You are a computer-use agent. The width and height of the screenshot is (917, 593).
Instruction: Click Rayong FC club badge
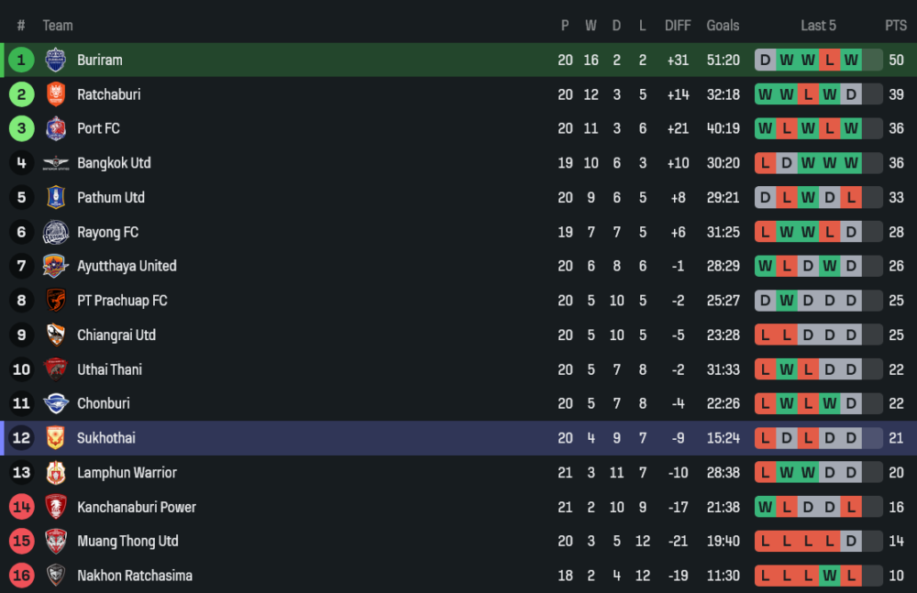pos(56,232)
